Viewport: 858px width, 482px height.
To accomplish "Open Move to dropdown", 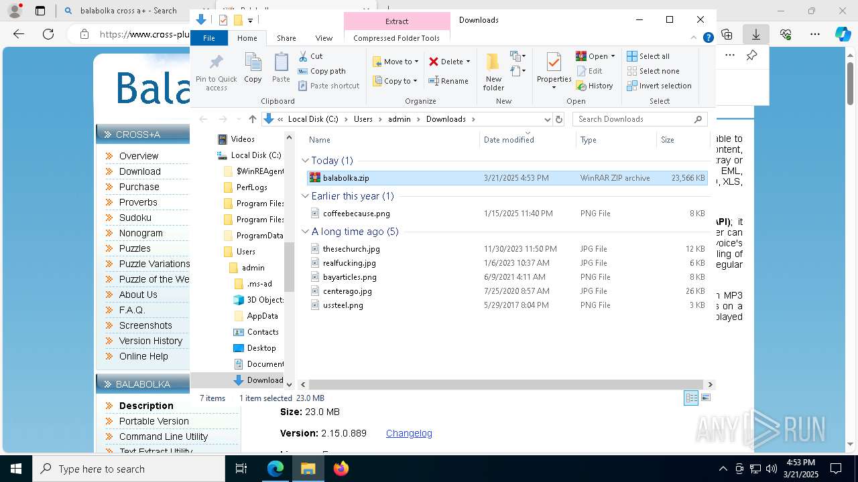I will [396, 62].
